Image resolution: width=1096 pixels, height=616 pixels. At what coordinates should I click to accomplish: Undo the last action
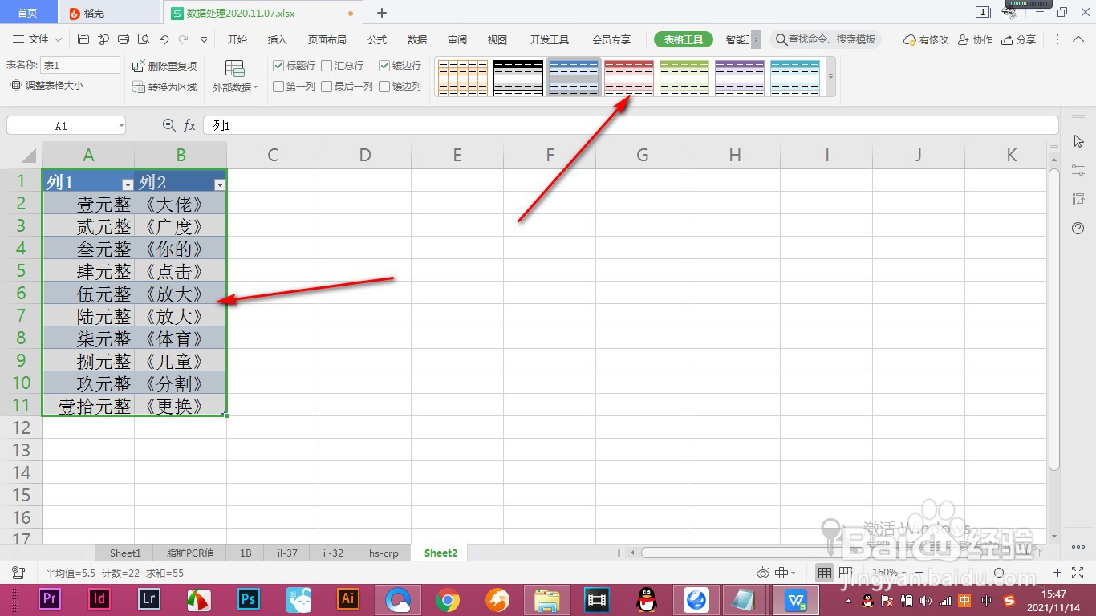(164, 39)
